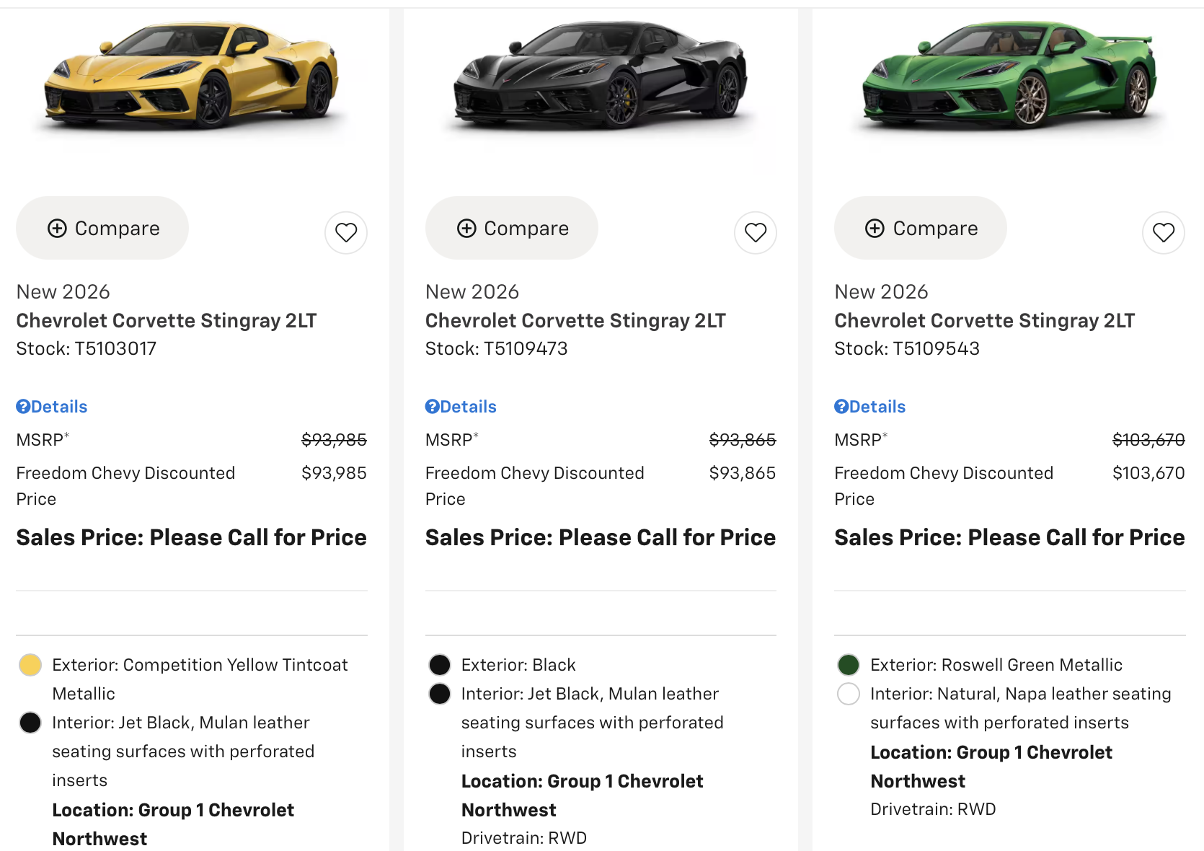Click the Natural interior swatch on green Corvette

pyautogui.click(x=849, y=694)
